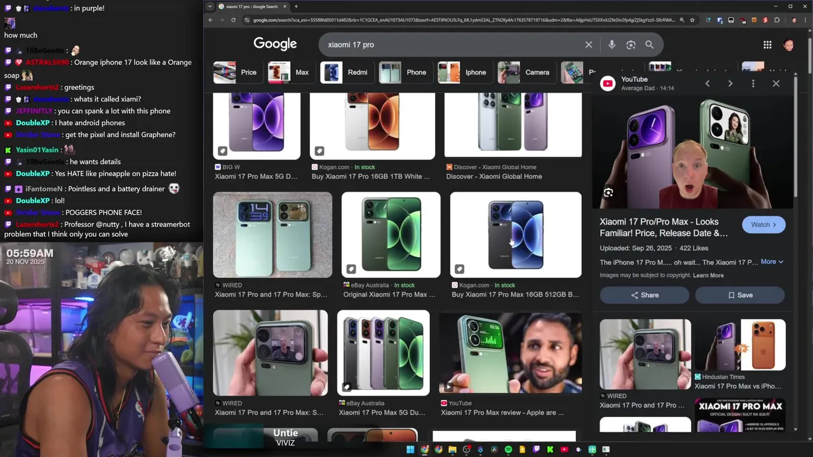Expand the description with the 'More' chevron
This screenshot has height=457, width=813.
coord(772,262)
